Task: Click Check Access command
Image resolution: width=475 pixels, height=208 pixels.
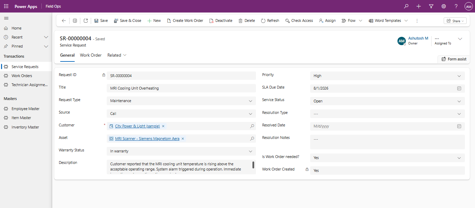Action: (299, 20)
